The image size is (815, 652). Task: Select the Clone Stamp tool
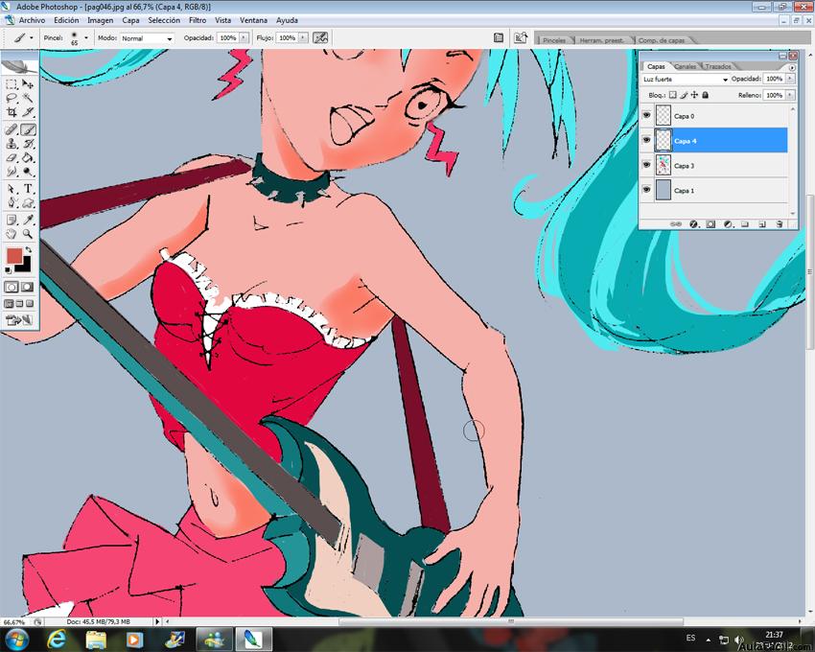point(12,144)
